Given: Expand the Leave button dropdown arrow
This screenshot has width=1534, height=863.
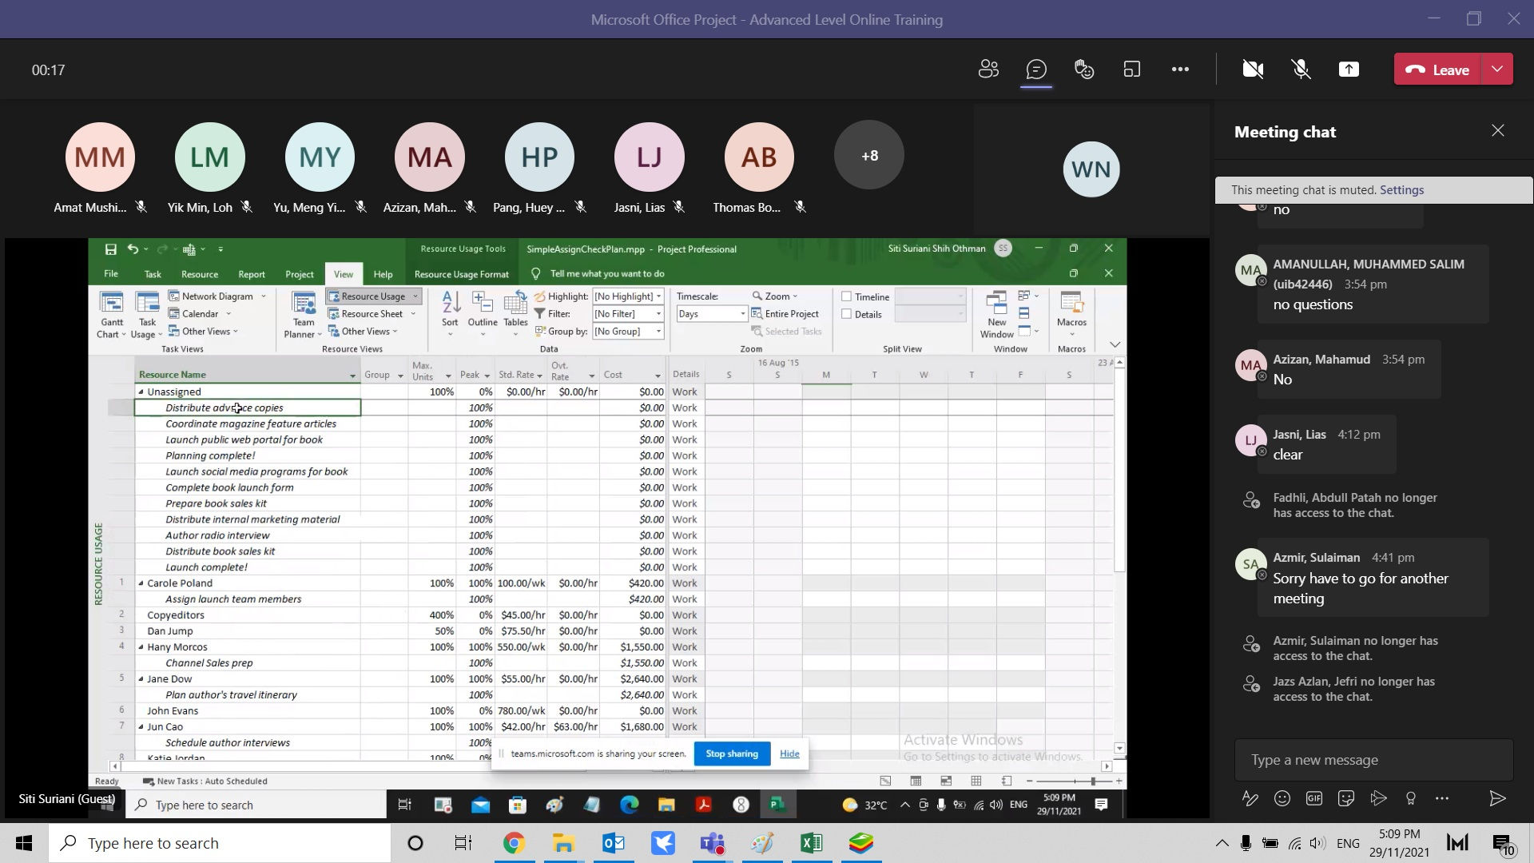Looking at the screenshot, I should tap(1497, 70).
